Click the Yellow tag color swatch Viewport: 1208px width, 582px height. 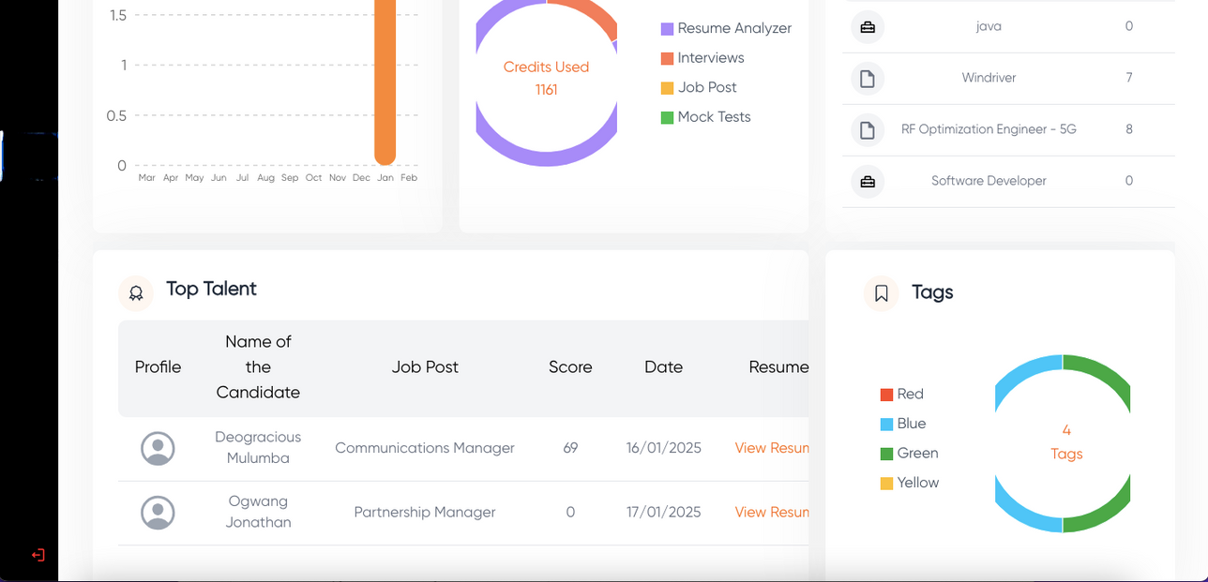[886, 484]
